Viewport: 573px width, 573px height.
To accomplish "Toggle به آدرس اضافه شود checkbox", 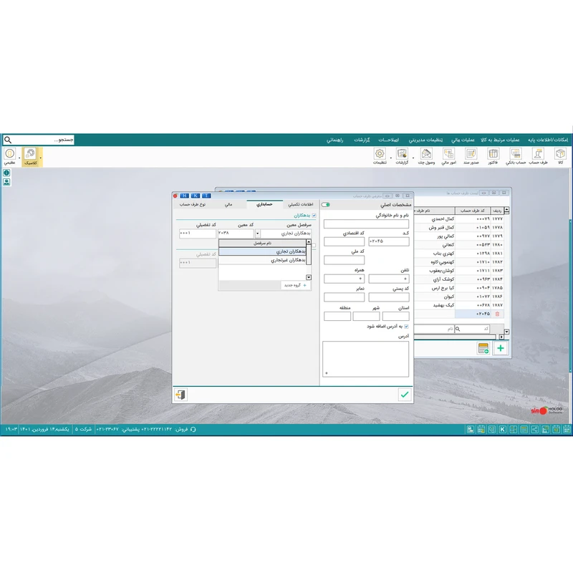I will pyautogui.click(x=406, y=327).
